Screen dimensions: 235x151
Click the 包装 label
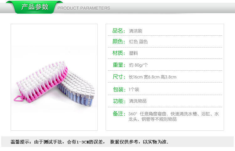119,89
